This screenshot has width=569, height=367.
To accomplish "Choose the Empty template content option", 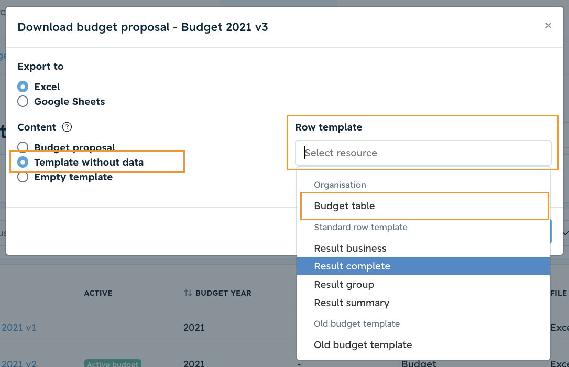I will [x=23, y=177].
